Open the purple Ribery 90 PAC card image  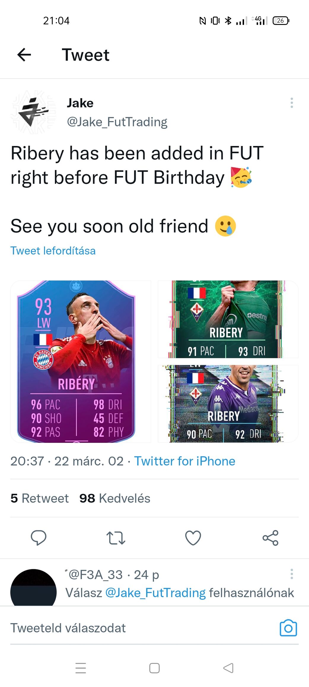228,404
